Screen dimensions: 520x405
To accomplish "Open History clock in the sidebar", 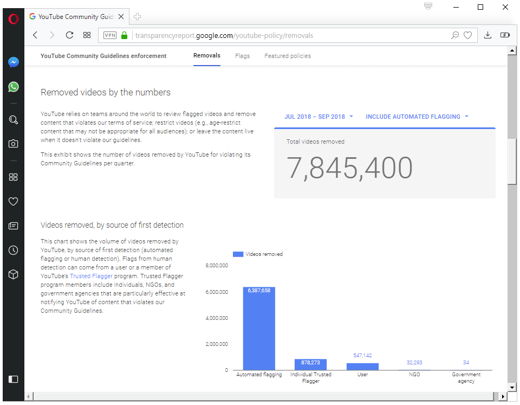I will coord(13,250).
